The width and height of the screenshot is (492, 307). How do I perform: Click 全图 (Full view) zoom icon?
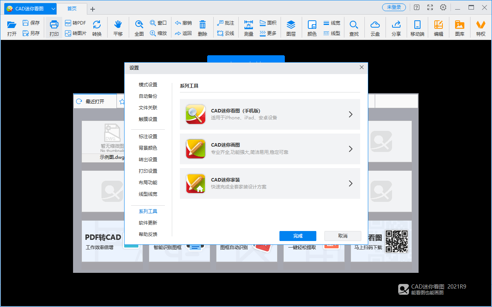(x=139, y=25)
